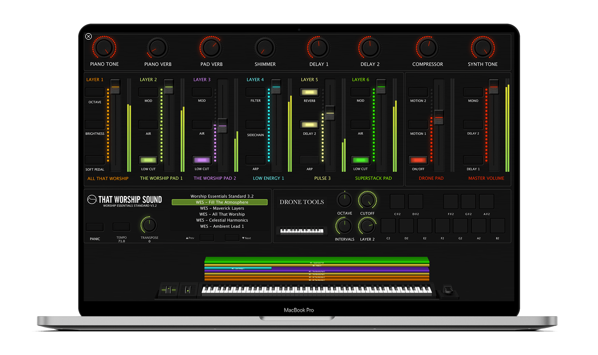Click the drone pad G2
The width and height of the screenshot is (598, 355).
tap(460, 226)
